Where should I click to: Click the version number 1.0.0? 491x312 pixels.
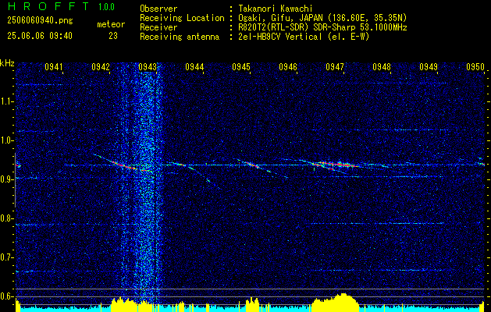(x=106, y=7)
